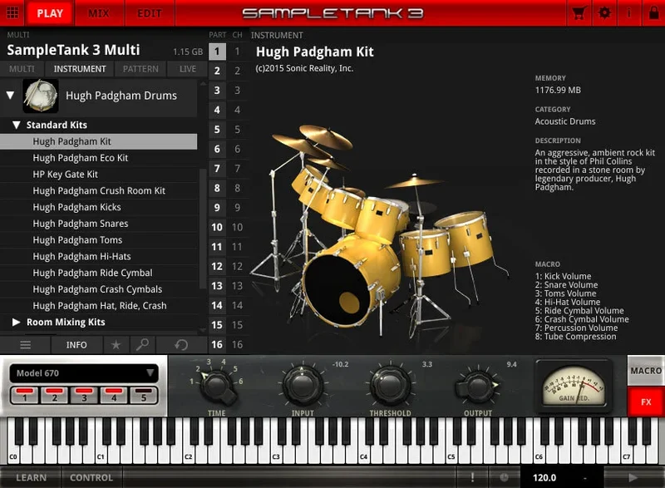Image resolution: width=665 pixels, height=488 pixels.
Task: Open the PATTERN browser tab
Action: tap(140, 69)
